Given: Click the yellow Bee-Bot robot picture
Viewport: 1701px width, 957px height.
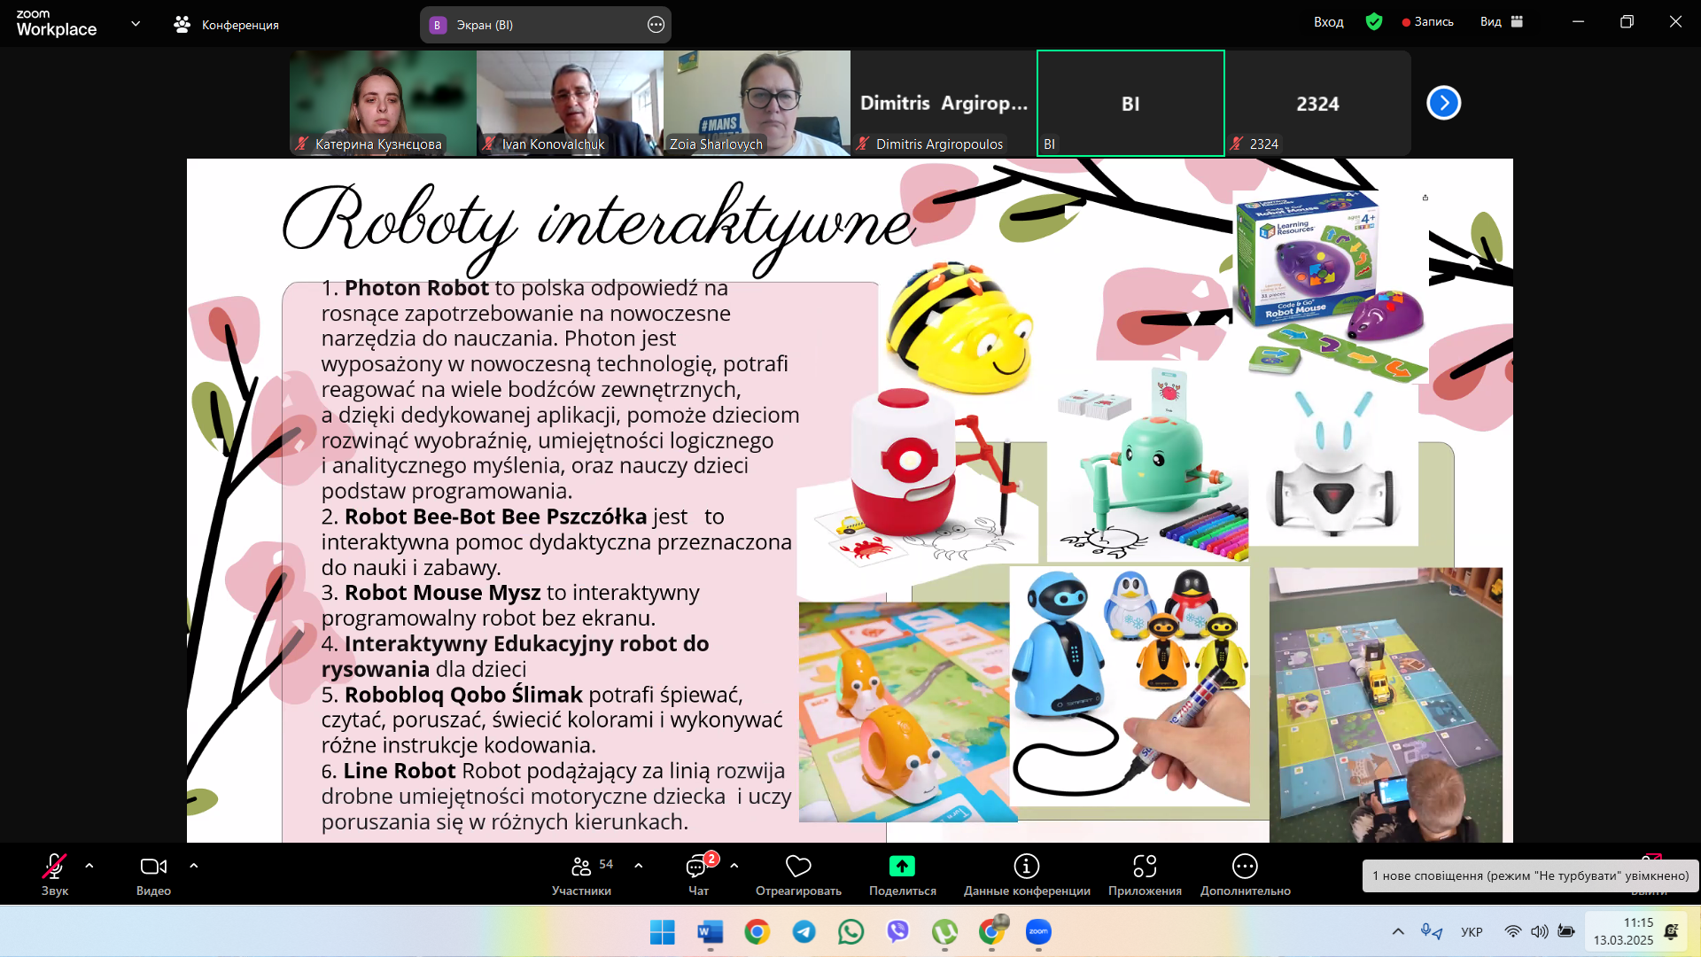Looking at the screenshot, I should coord(959,326).
